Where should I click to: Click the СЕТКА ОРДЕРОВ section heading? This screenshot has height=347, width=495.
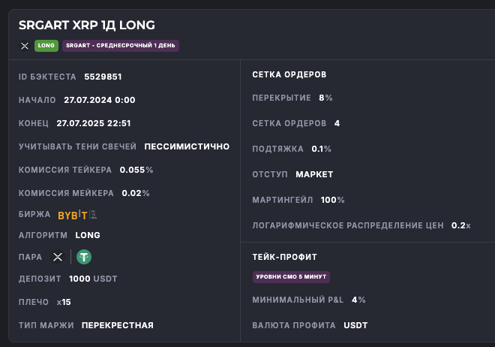289,75
